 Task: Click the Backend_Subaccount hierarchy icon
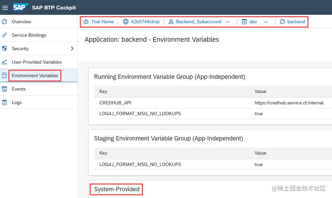click(x=171, y=22)
